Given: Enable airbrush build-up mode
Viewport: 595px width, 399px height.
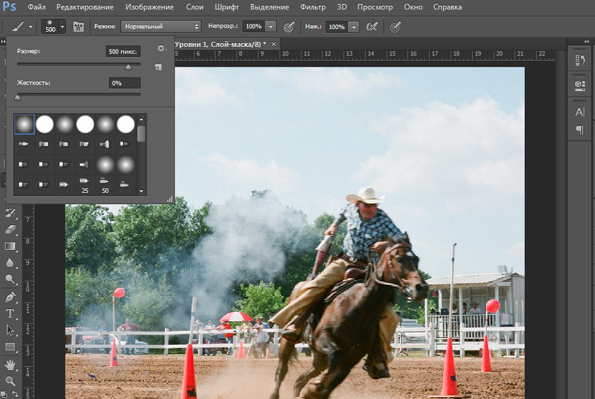Looking at the screenshot, I should (372, 26).
